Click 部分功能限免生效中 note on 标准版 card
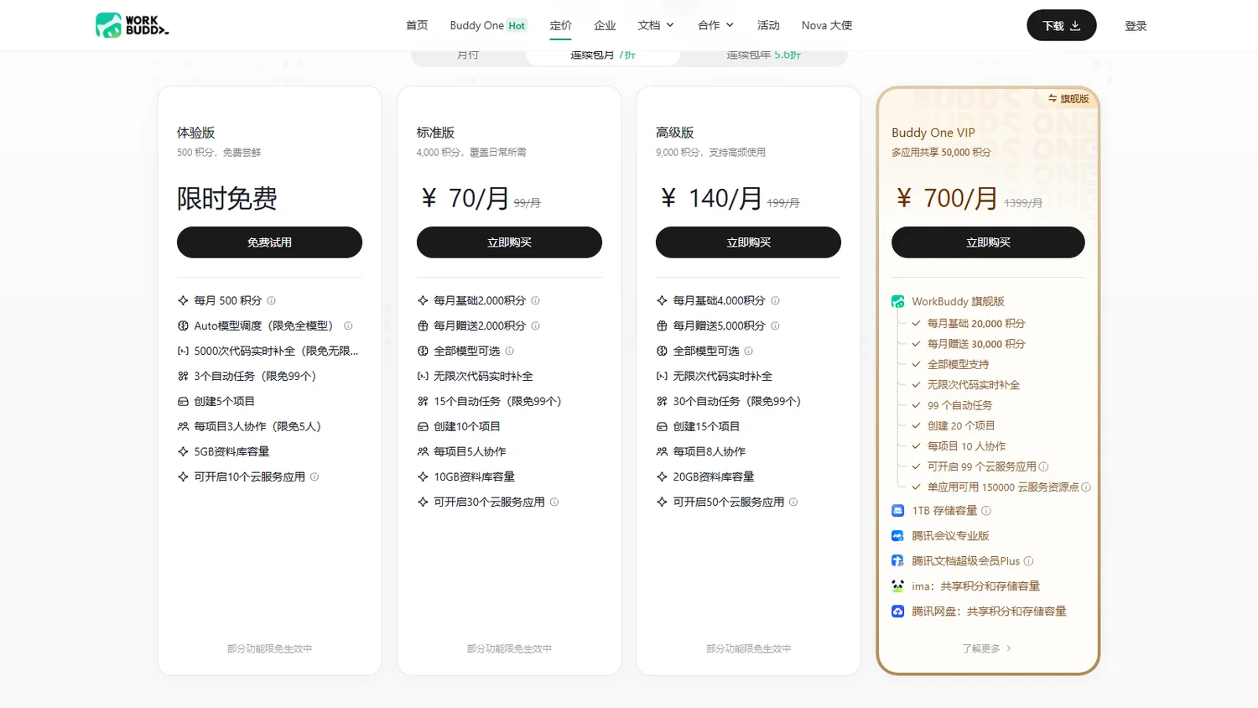 click(x=509, y=648)
